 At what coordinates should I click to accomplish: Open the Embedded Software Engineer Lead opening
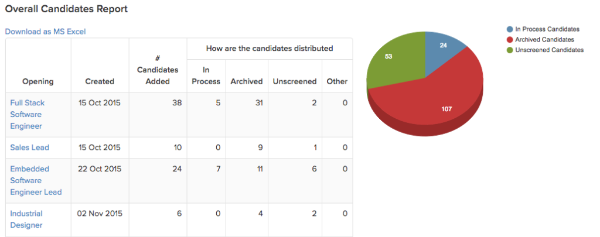[x=36, y=180]
